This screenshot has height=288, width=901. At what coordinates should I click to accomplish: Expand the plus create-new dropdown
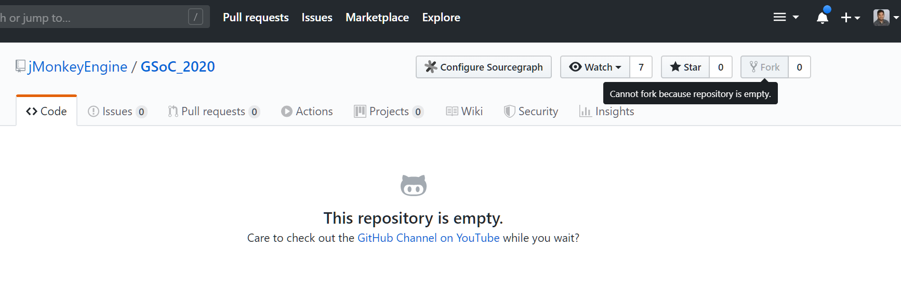[x=851, y=18]
